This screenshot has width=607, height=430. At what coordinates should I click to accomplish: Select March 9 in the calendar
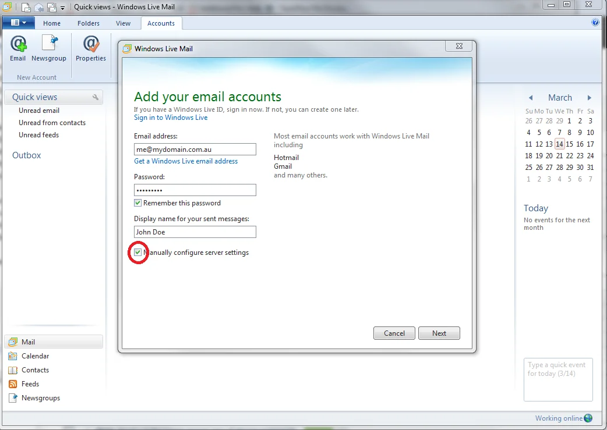click(580, 133)
